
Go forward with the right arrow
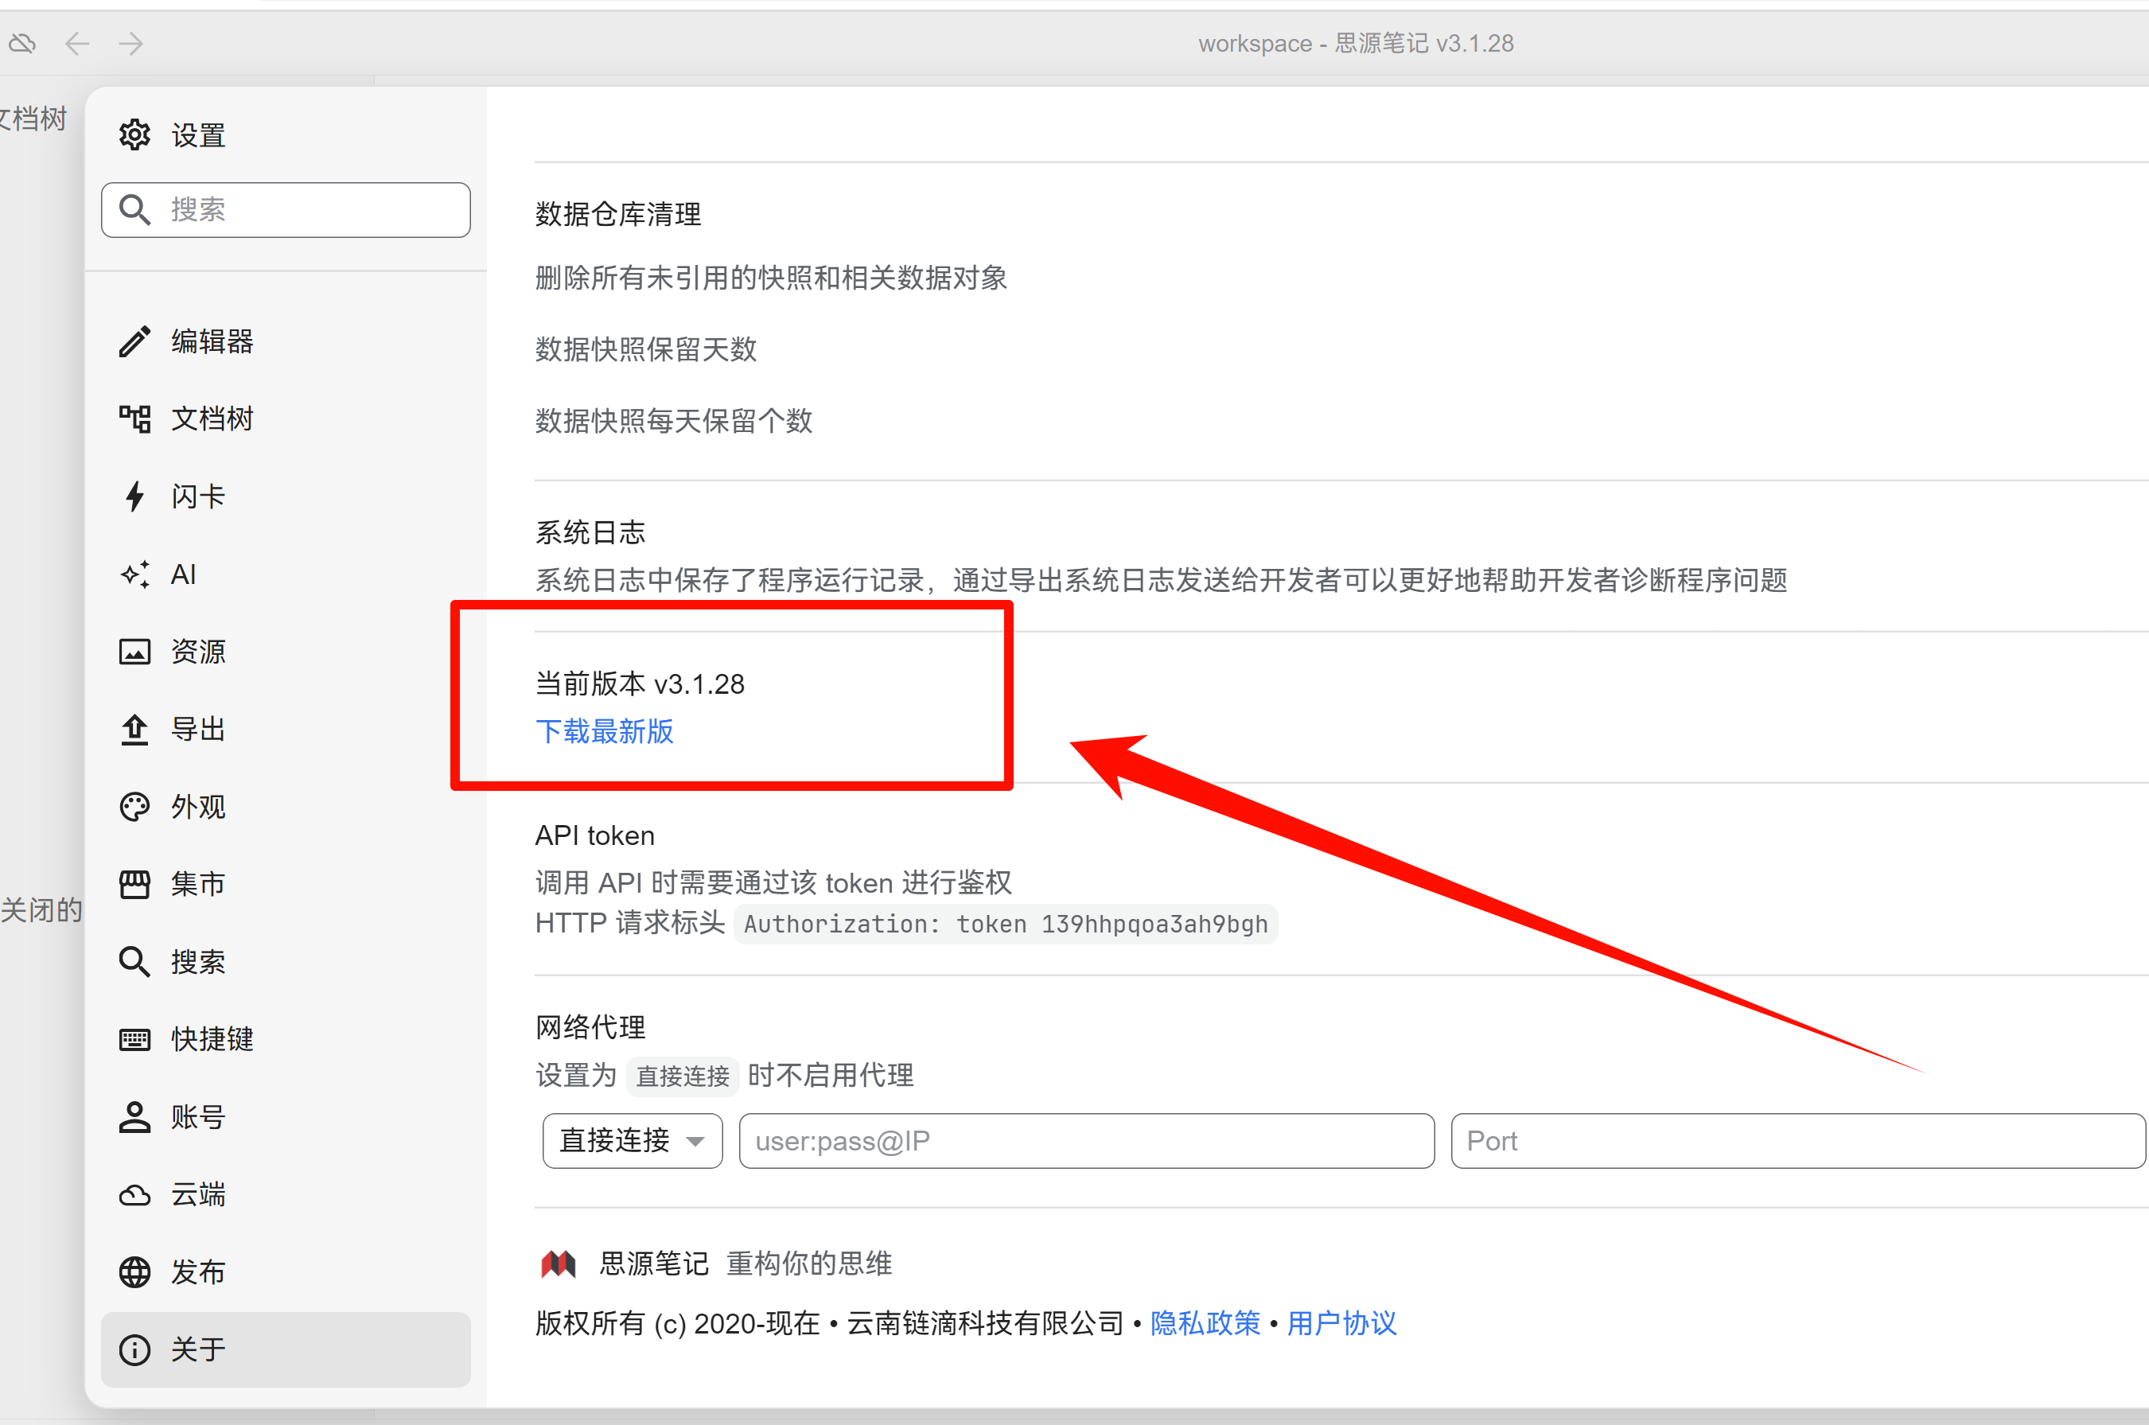[130, 43]
